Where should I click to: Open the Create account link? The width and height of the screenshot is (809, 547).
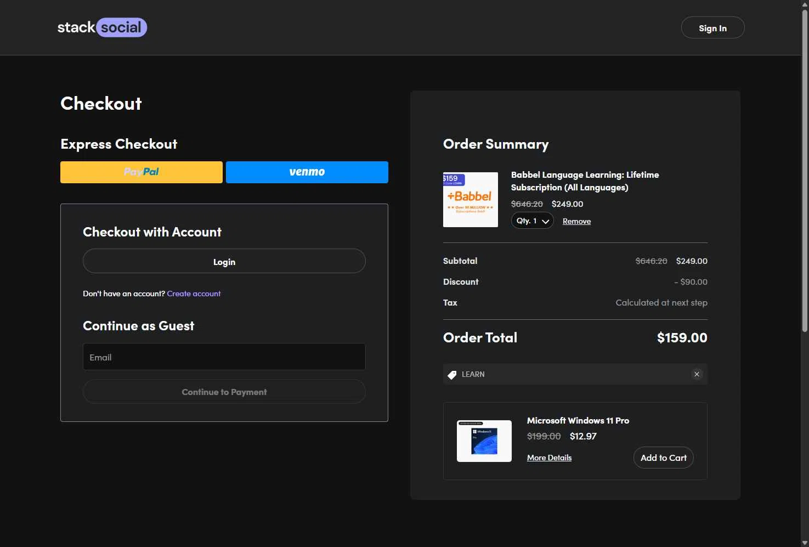coord(194,294)
